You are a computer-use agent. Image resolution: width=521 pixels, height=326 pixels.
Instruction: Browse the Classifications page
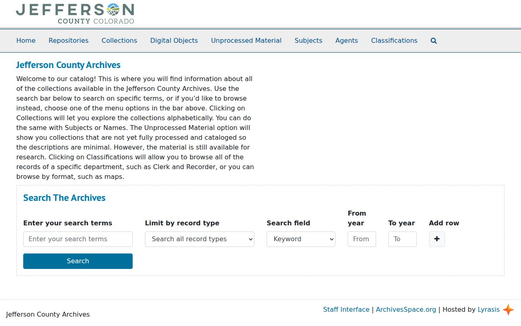pyautogui.click(x=394, y=41)
